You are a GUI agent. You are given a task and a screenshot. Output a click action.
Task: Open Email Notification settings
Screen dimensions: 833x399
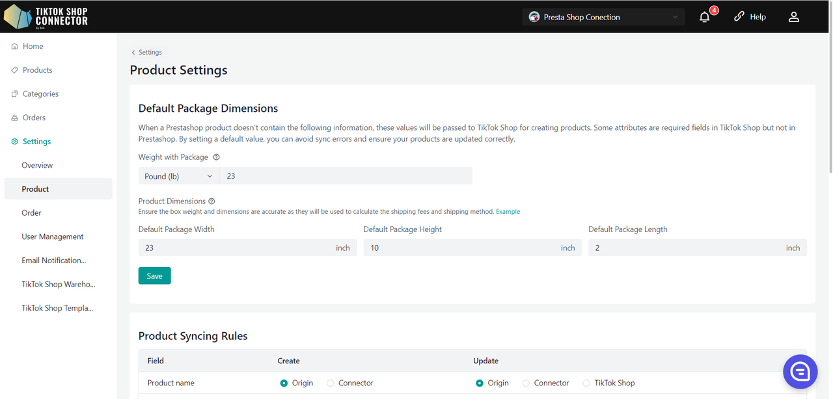click(x=54, y=261)
